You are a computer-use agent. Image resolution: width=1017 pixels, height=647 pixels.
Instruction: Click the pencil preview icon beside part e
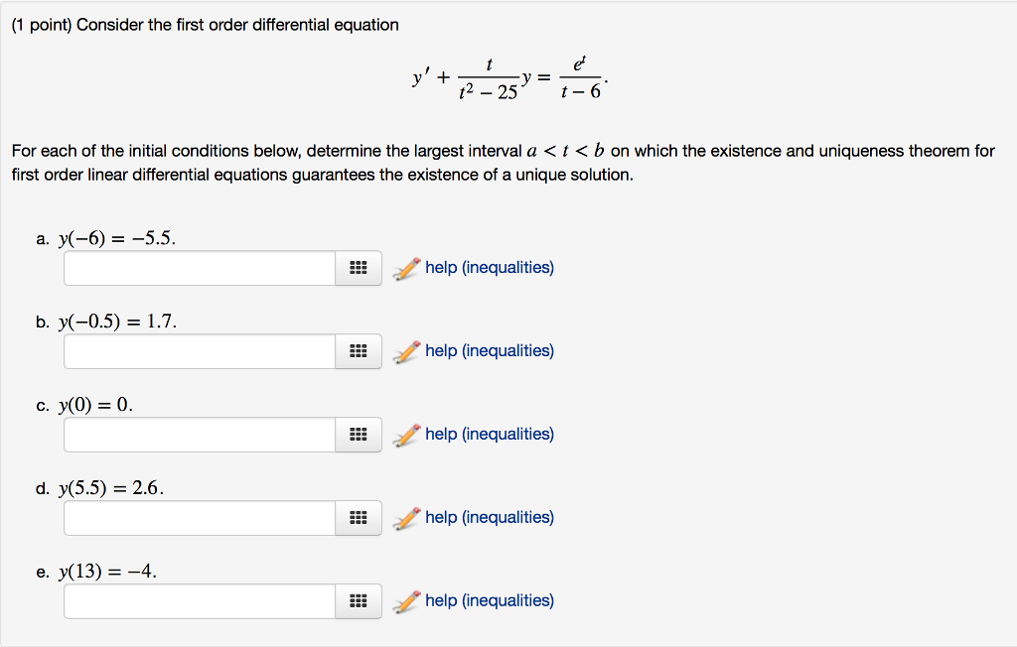click(x=406, y=600)
